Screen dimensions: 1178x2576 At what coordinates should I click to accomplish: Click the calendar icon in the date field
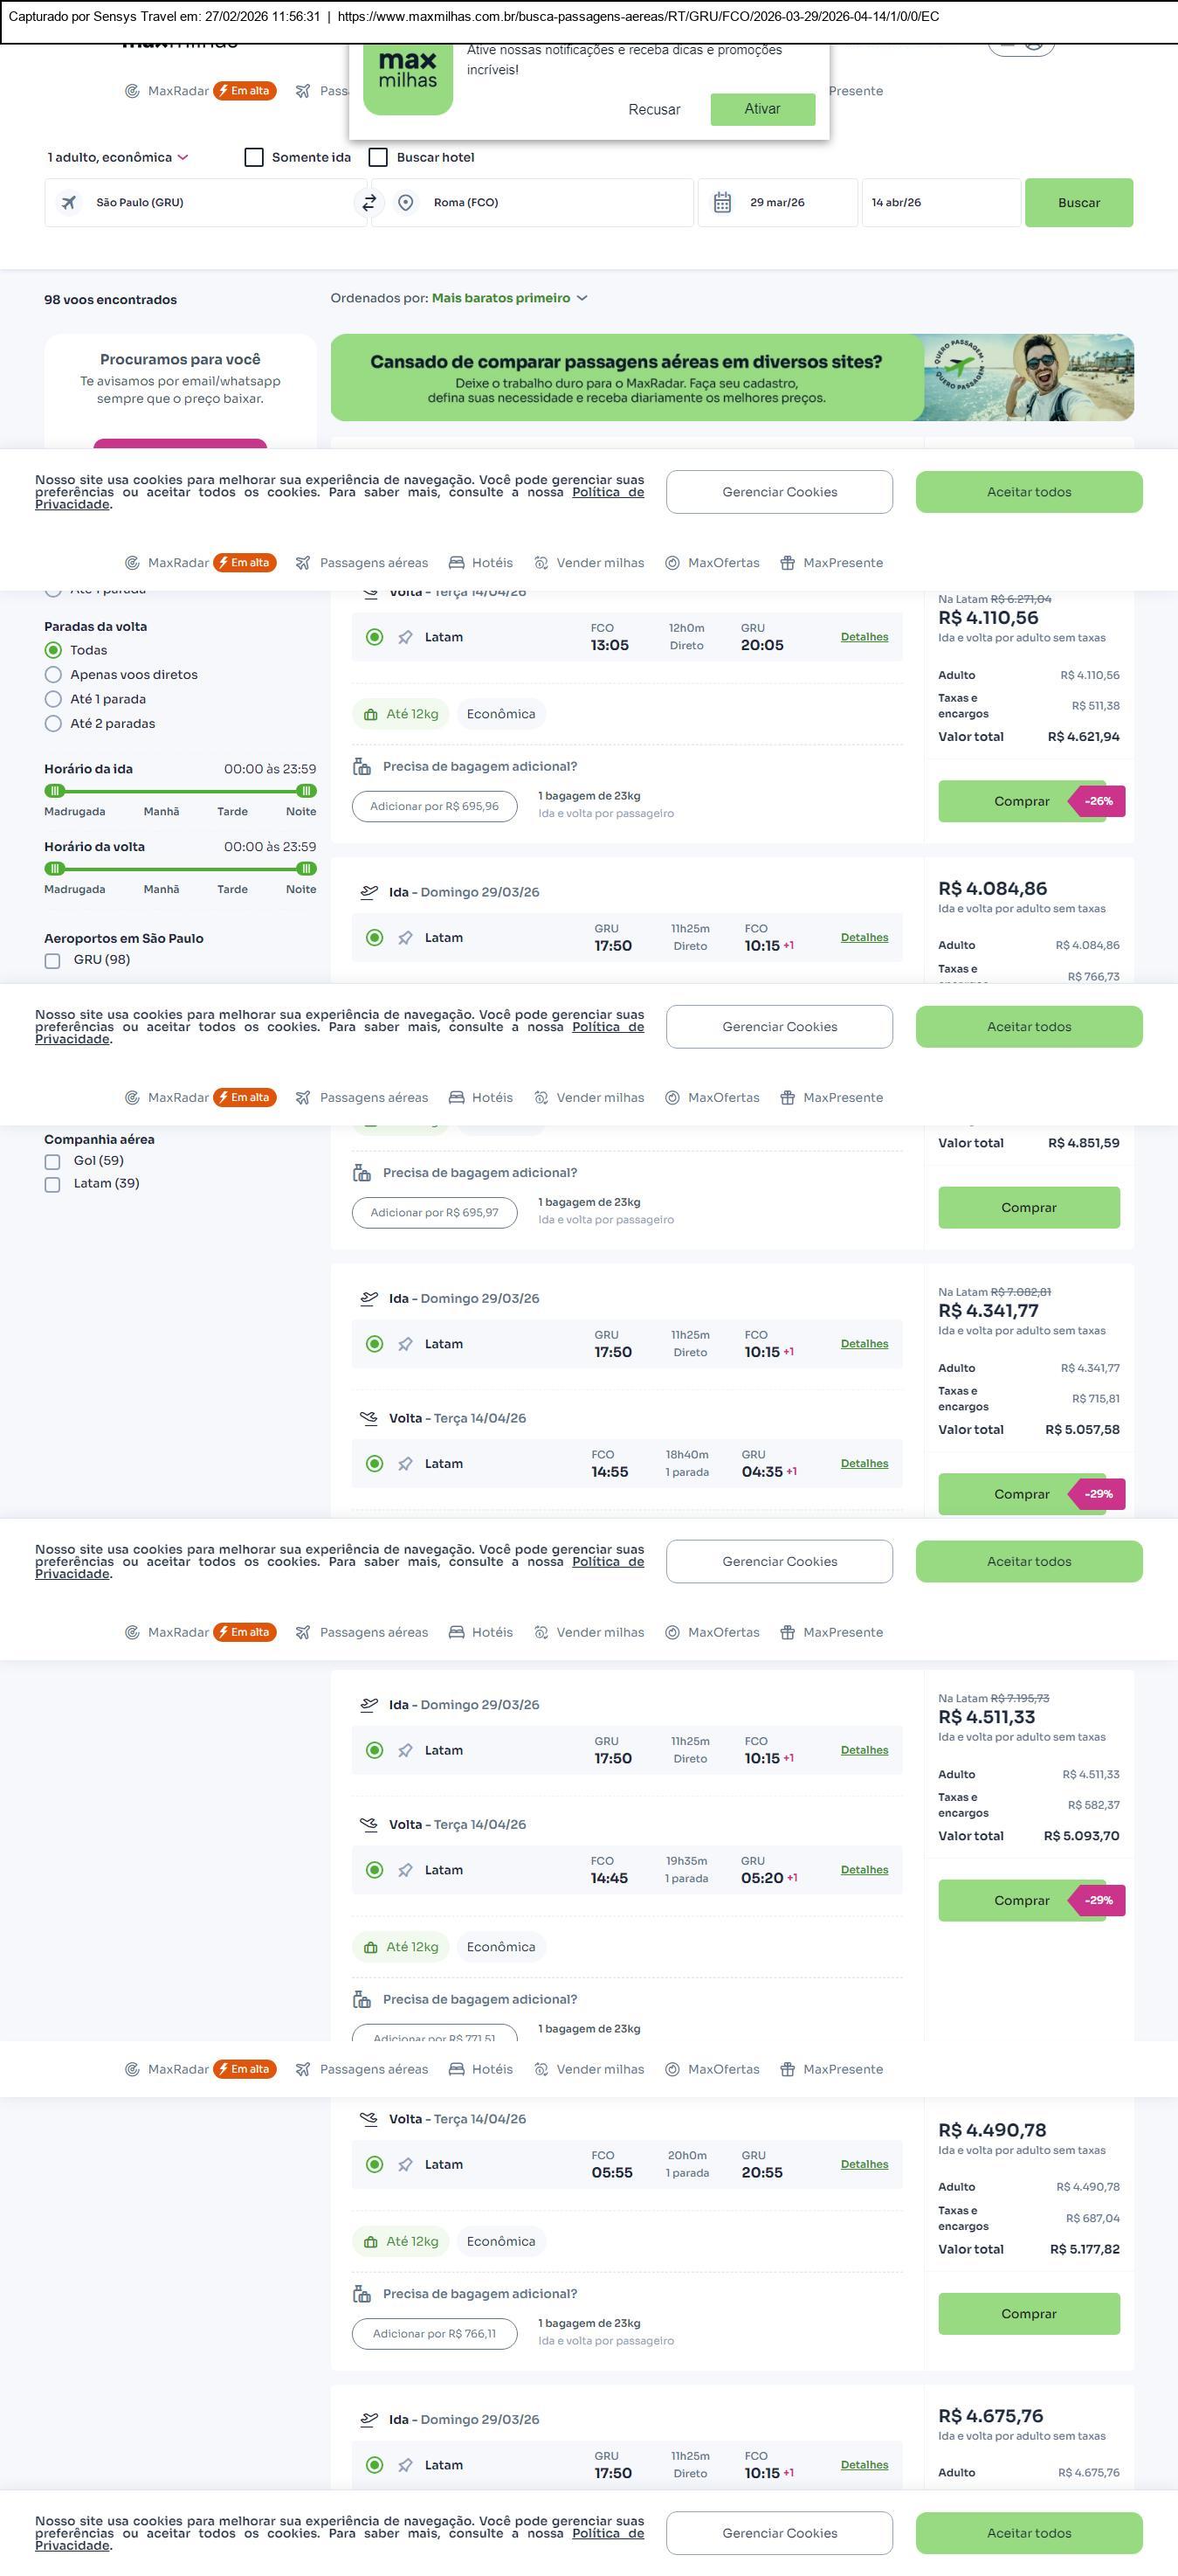click(722, 203)
